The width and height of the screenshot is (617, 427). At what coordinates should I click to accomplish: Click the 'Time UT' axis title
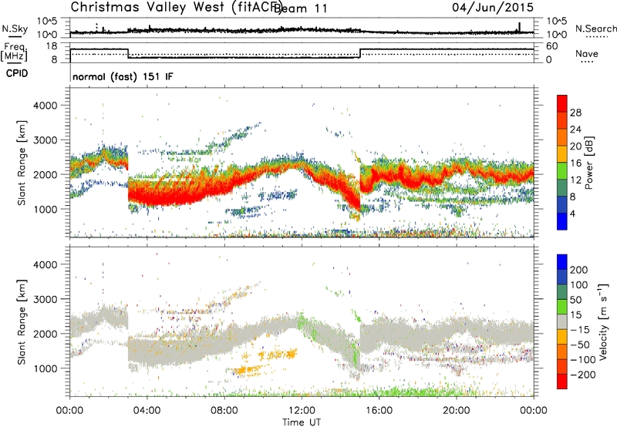click(x=302, y=422)
